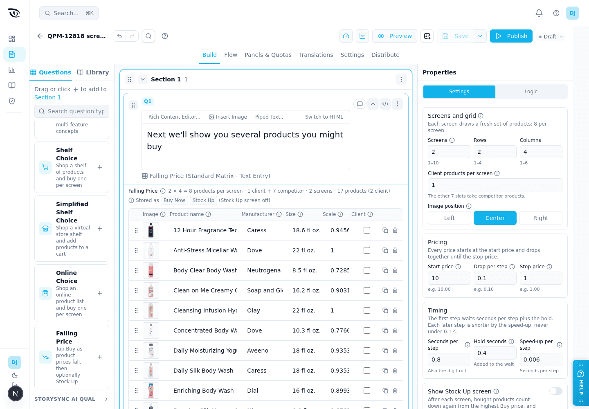Check Client box for Clean on Me Creamy row
This screenshot has height=409, width=589.
coord(367,290)
